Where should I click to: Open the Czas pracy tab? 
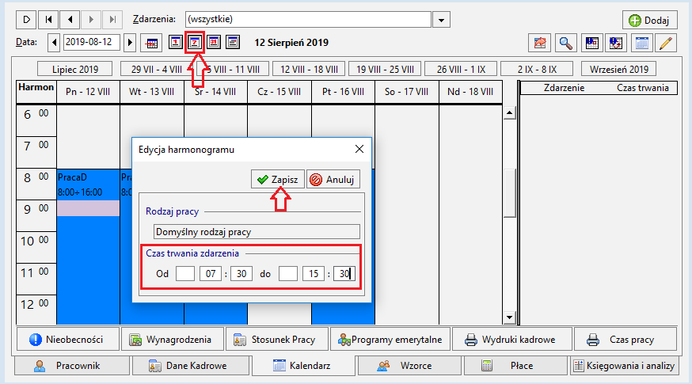625,340
